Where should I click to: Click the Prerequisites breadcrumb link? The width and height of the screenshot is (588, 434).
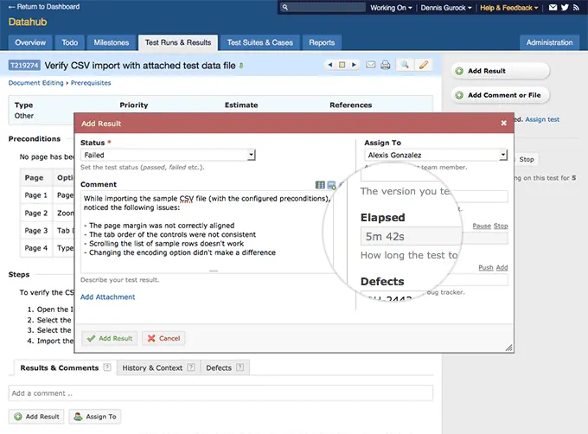(x=91, y=83)
